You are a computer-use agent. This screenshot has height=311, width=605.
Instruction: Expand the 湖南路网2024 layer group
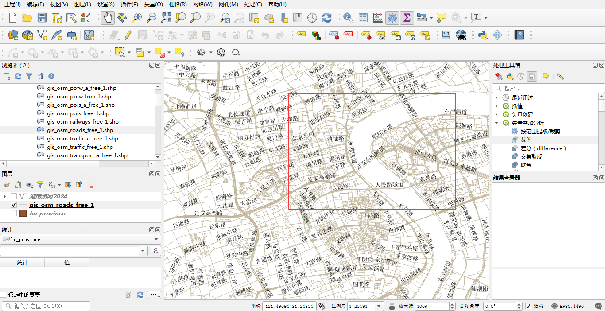pyautogui.click(x=5, y=196)
